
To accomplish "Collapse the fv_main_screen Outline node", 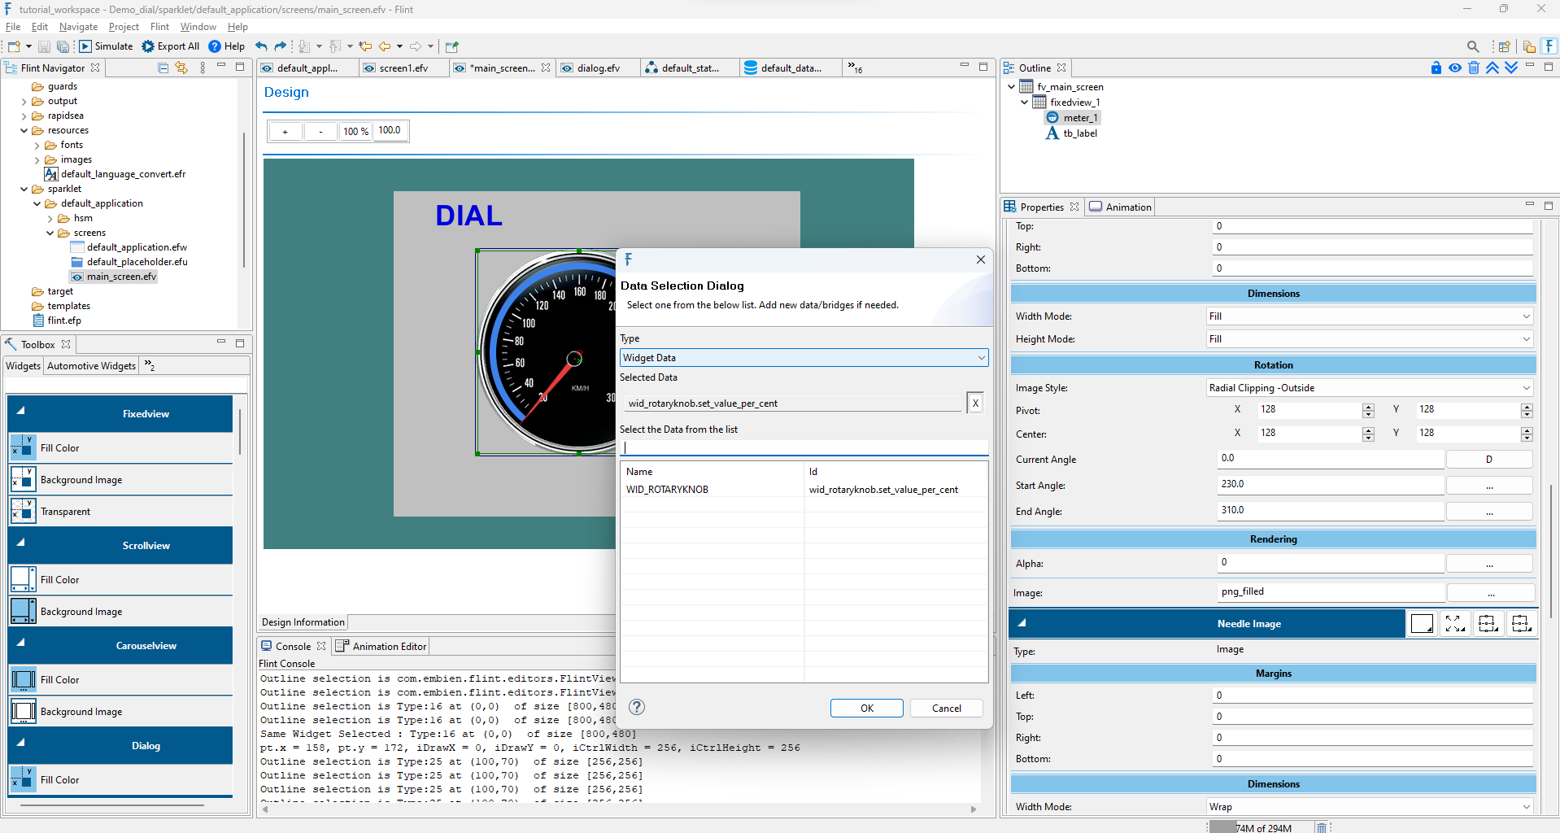I will pyautogui.click(x=1011, y=86).
